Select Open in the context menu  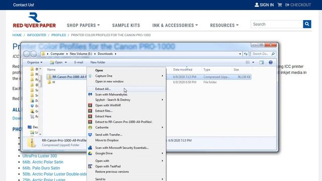point(126,70)
